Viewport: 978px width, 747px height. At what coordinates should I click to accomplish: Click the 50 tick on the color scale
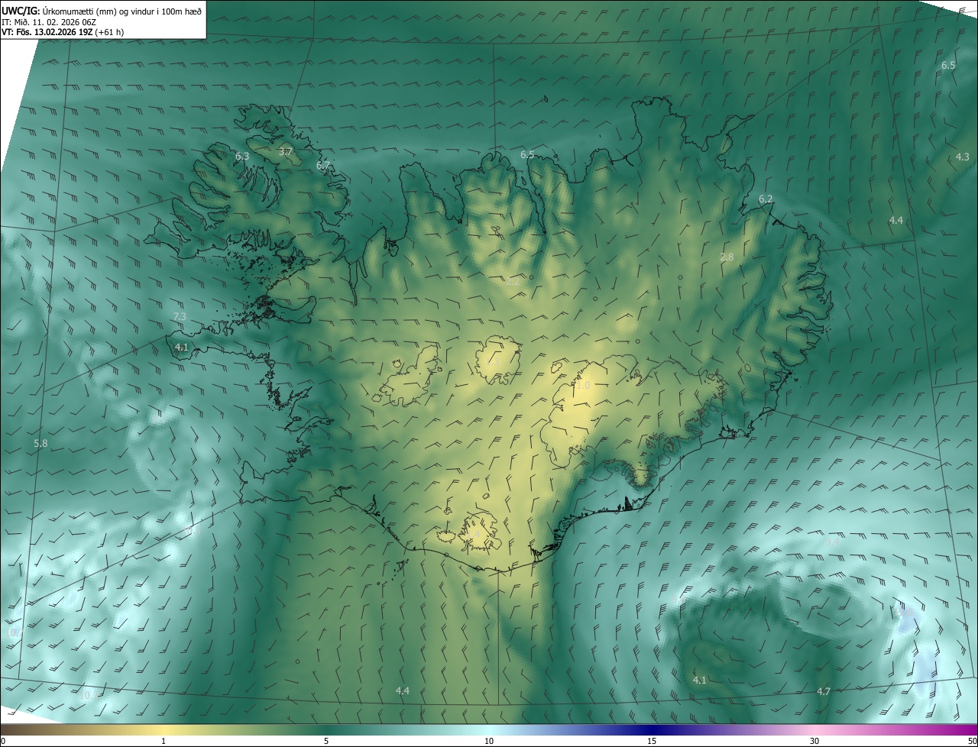click(972, 741)
